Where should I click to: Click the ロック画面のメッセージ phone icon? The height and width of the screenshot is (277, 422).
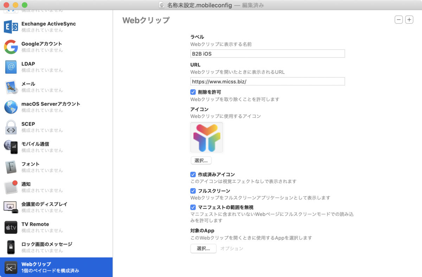point(11,247)
